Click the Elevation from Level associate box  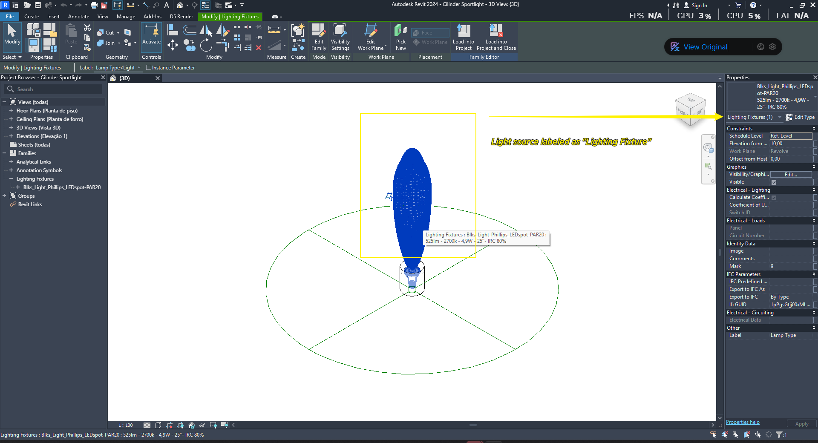(815, 144)
